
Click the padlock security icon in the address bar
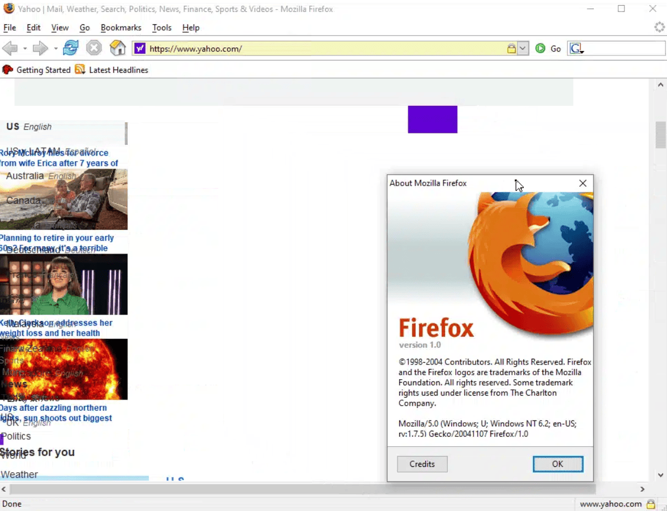pyautogui.click(x=511, y=49)
